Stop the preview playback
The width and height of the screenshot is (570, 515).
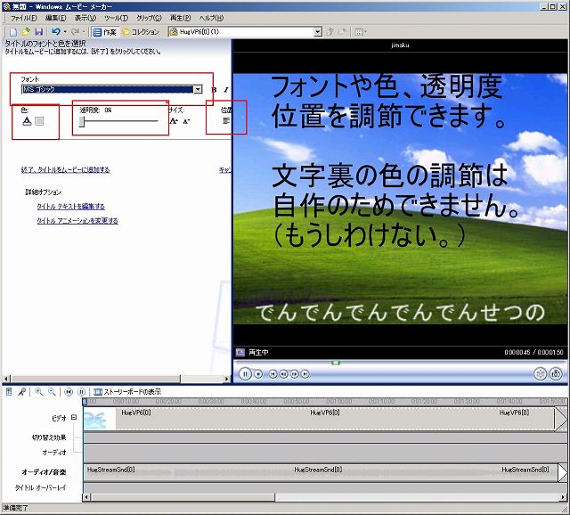tap(258, 374)
